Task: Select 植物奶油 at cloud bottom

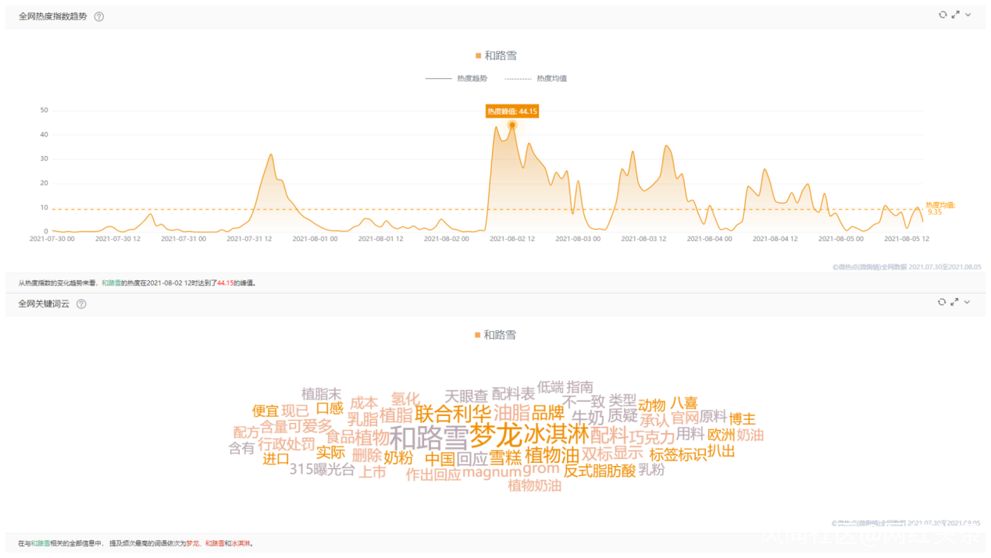Action: click(x=535, y=485)
